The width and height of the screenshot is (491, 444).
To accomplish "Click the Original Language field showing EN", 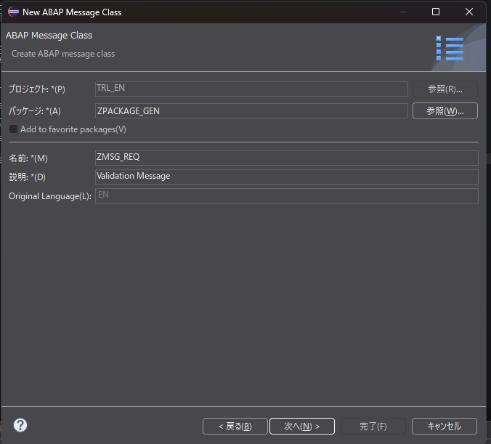I will [286, 195].
